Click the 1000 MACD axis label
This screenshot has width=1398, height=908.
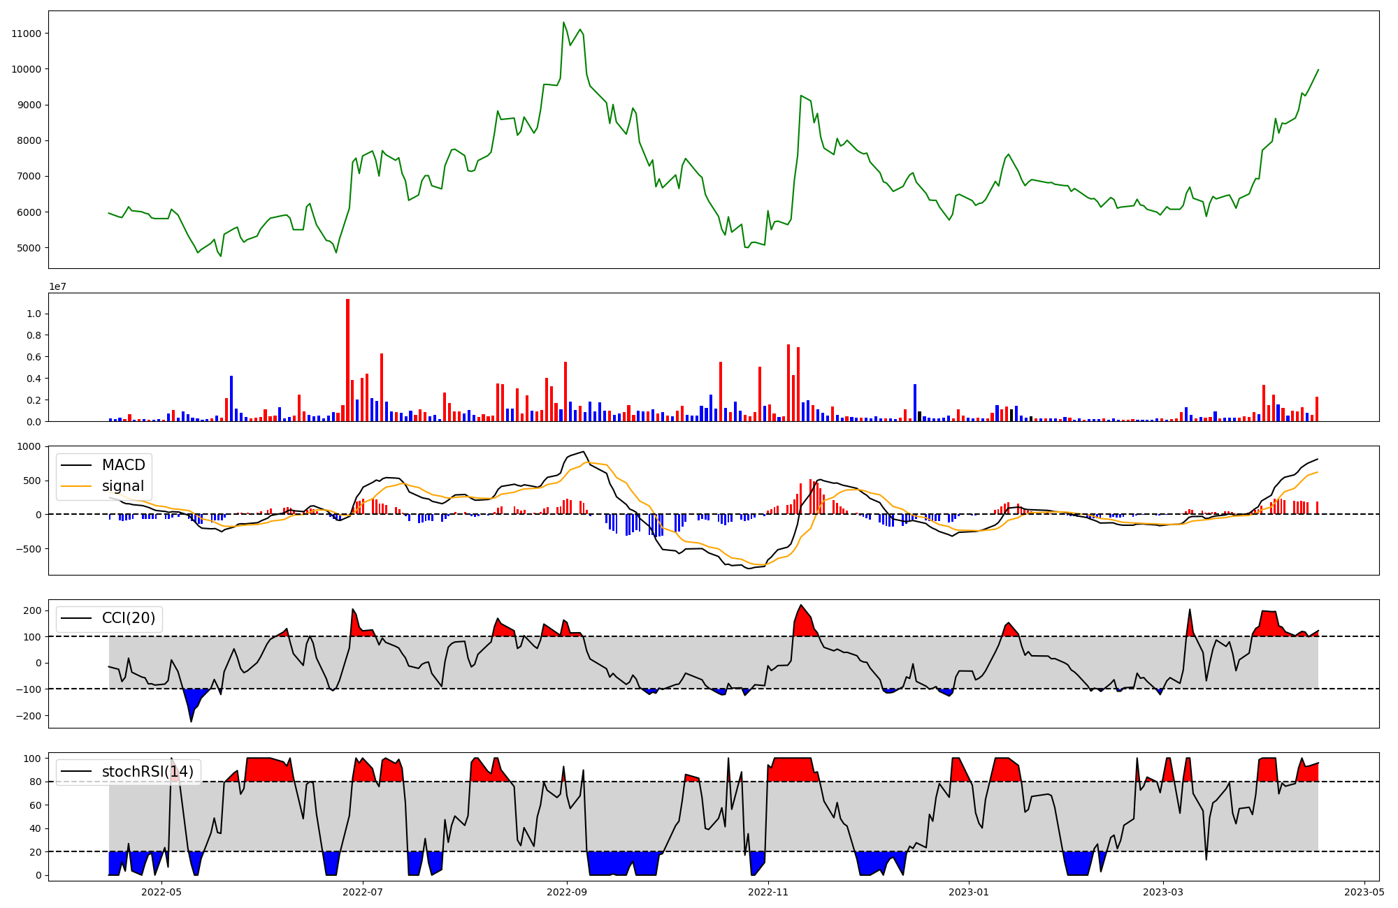[x=29, y=446]
